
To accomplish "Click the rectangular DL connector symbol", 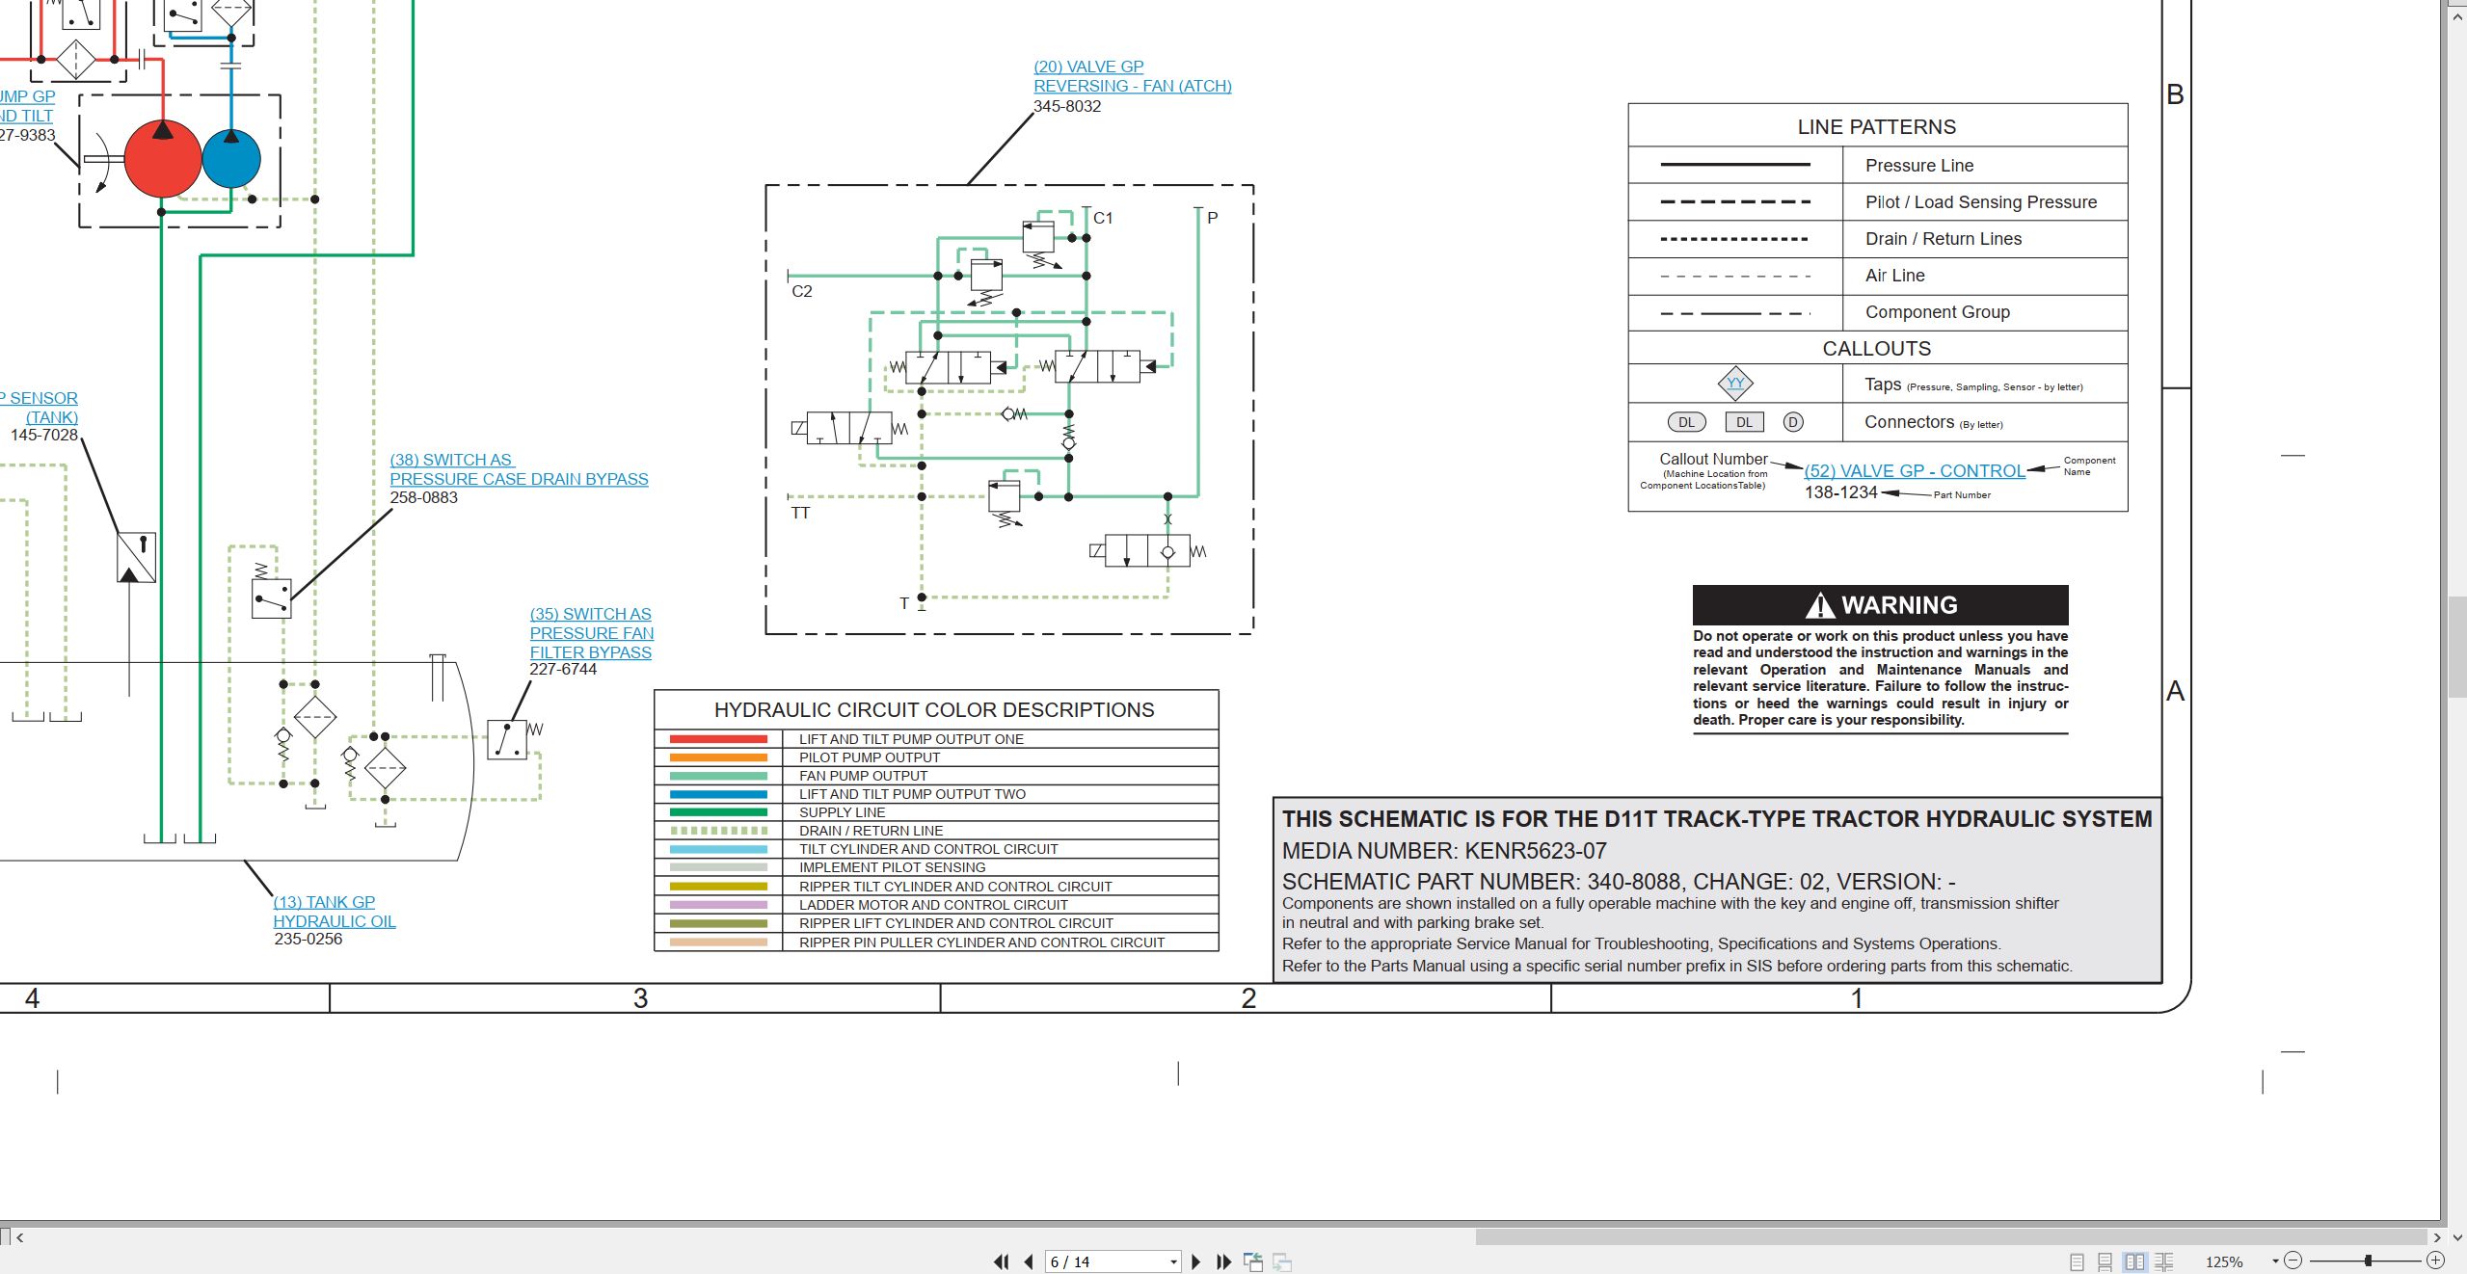I will pyautogui.click(x=1744, y=422).
